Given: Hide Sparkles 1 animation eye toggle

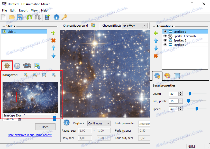Looking at the screenshot, I should point(165,31).
